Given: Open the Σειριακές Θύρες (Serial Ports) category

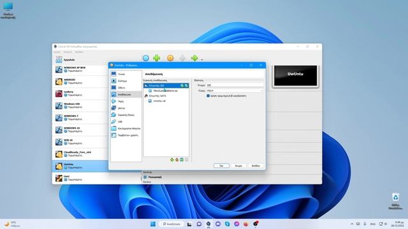Looking at the screenshot, I should [x=126, y=114].
